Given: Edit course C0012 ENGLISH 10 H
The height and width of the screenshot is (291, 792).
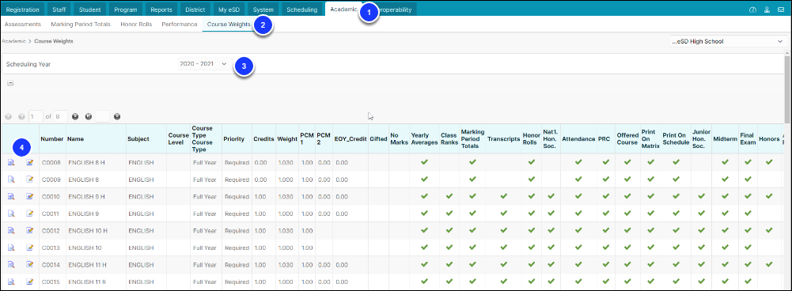Looking at the screenshot, I should [x=30, y=230].
